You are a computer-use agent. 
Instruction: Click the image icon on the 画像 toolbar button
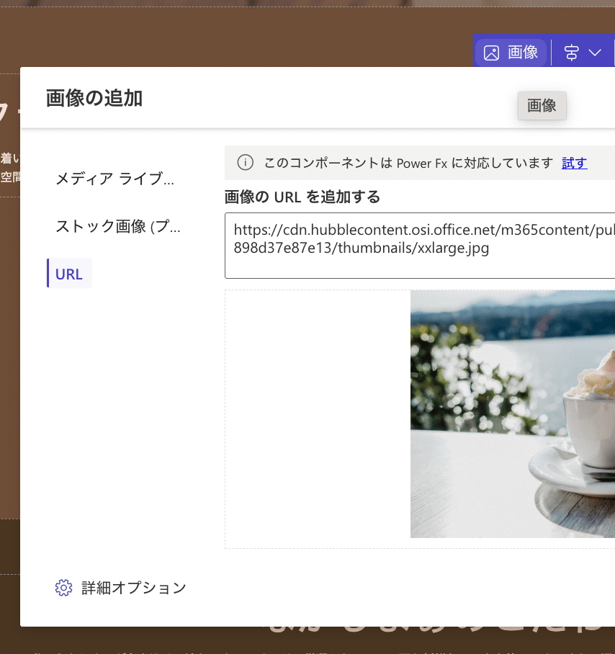pos(492,51)
